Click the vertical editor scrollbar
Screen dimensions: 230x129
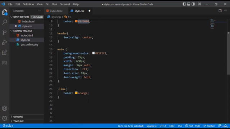point(229,53)
